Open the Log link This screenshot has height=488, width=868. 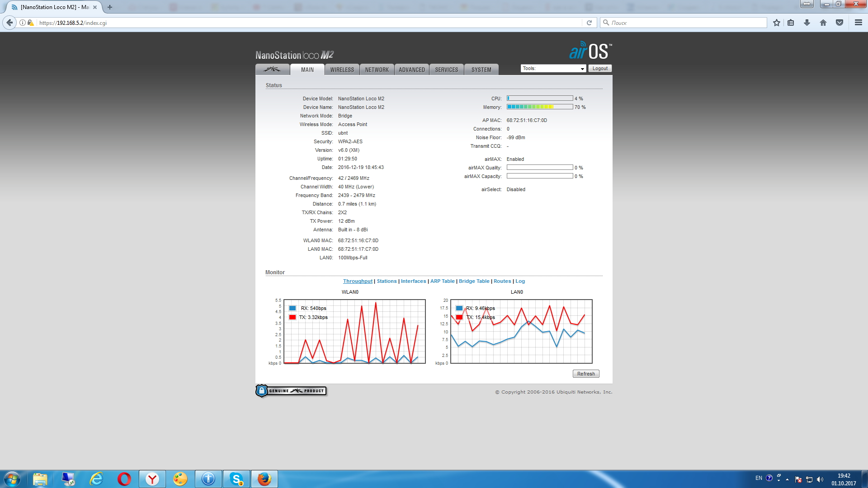coord(520,281)
